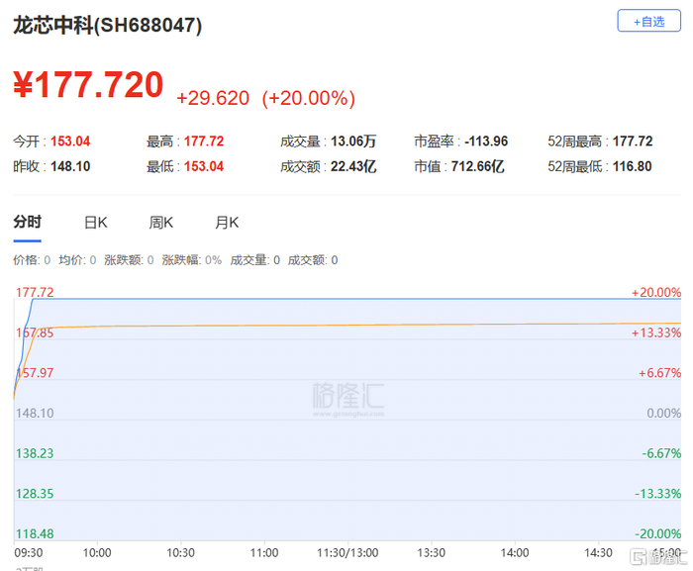Click the price change +29.620
Screen dimensions: 693x571
(213, 98)
